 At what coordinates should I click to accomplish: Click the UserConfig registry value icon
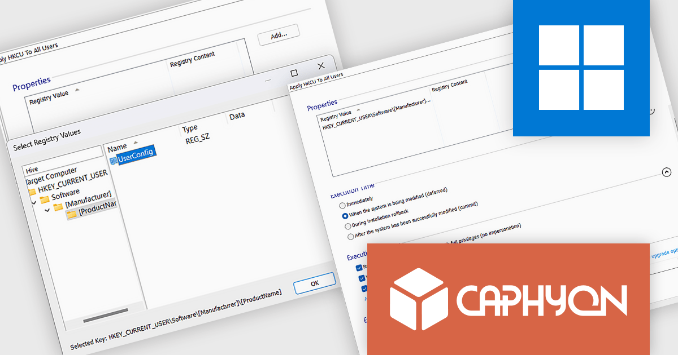pos(113,161)
